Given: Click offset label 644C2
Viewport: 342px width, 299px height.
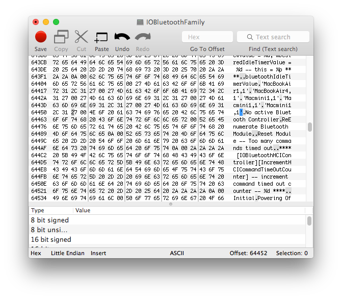Looking at the screenshot, I should click(39, 155).
